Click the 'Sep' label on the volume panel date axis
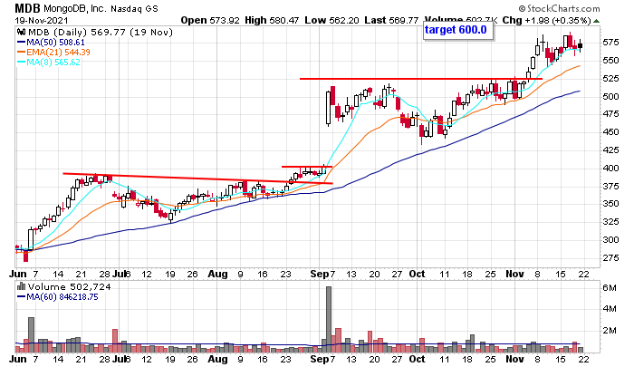 320,359
